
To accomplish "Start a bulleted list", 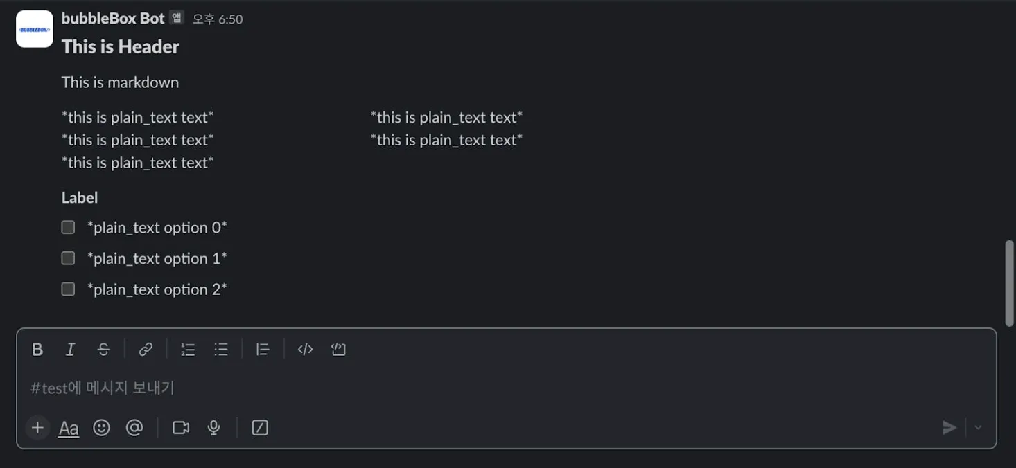I will 221,350.
